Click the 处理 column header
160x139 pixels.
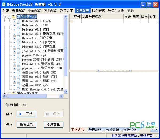(x=152, y=17)
